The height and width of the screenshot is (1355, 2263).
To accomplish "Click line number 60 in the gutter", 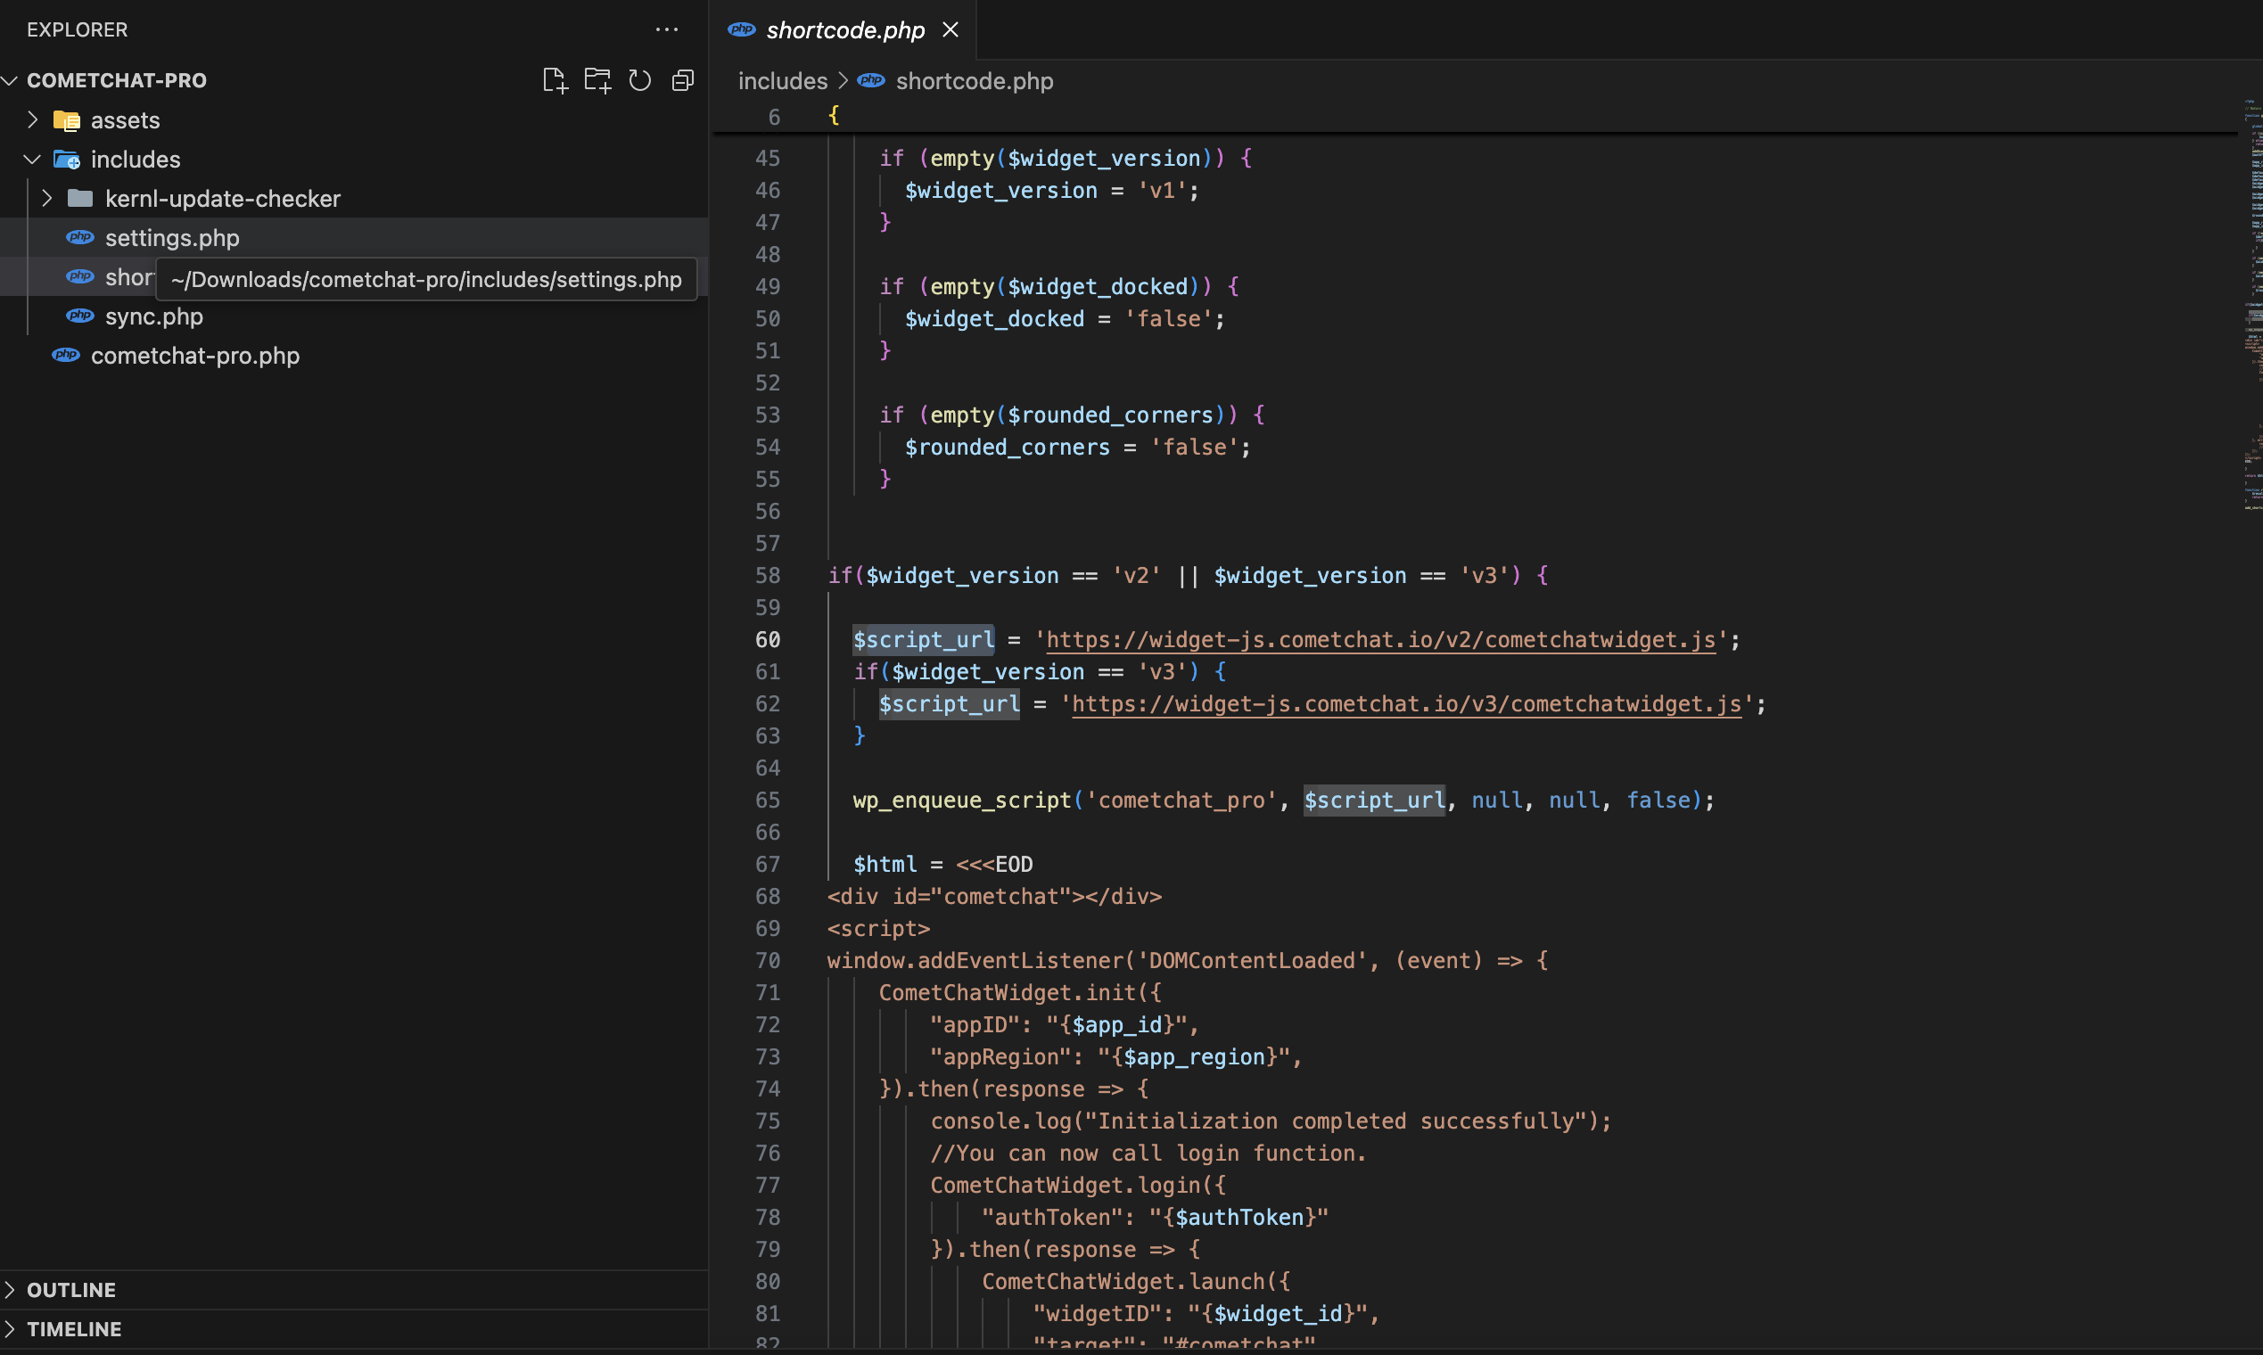I will (768, 640).
